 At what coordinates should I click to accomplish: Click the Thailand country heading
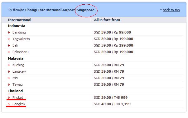click(x=15, y=91)
